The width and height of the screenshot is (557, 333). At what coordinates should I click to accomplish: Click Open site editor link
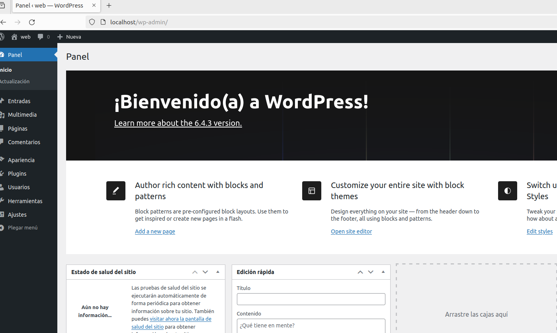[351, 231]
